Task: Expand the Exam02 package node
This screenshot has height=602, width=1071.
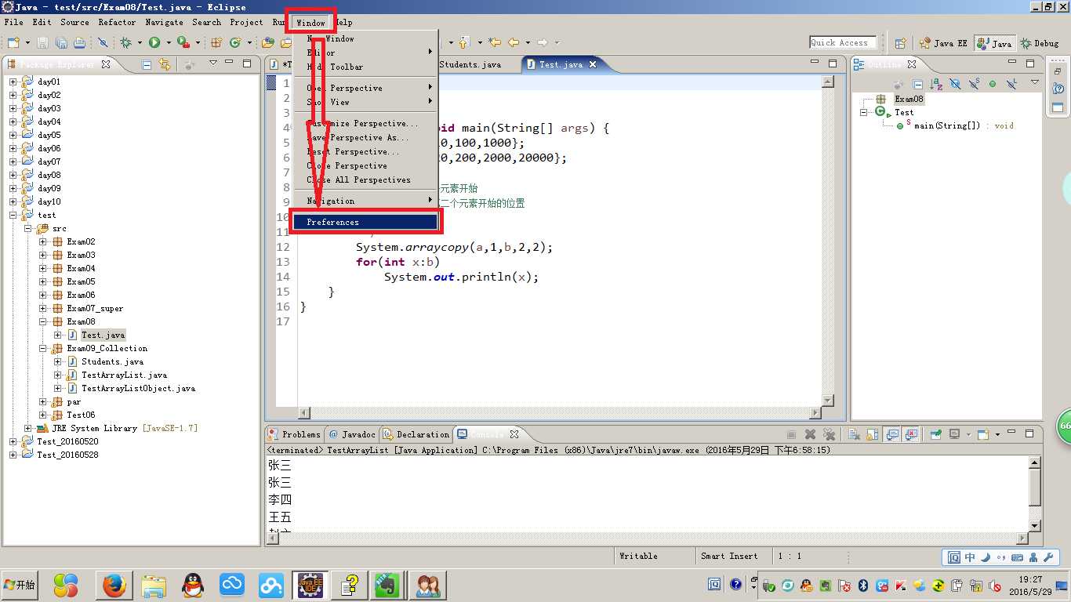Action: 42,241
